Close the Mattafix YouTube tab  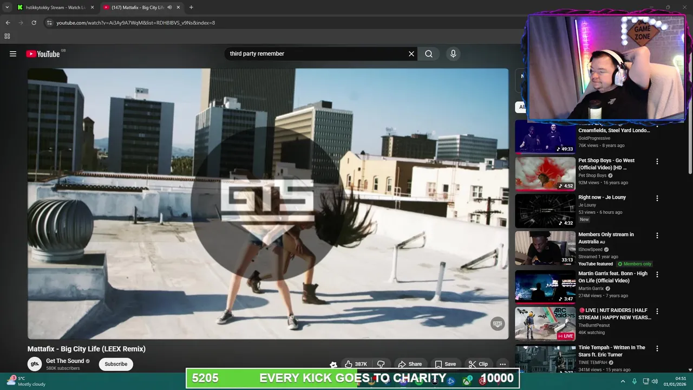pyautogui.click(x=178, y=8)
